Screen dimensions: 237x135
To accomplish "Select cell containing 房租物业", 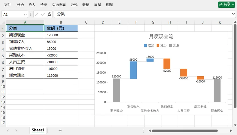I will click(25, 69).
